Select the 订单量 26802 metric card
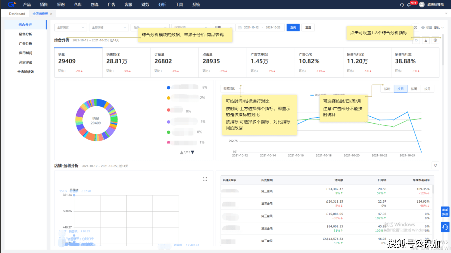The image size is (451, 253). coord(174,63)
